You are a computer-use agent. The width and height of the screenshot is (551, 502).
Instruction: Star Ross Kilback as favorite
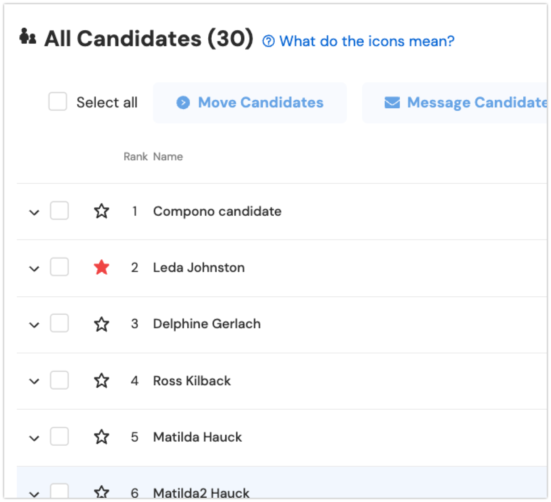click(102, 381)
